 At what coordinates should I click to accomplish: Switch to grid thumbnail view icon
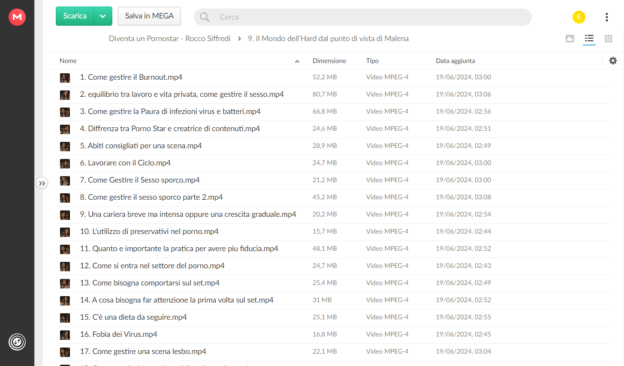pyautogui.click(x=609, y=39)
